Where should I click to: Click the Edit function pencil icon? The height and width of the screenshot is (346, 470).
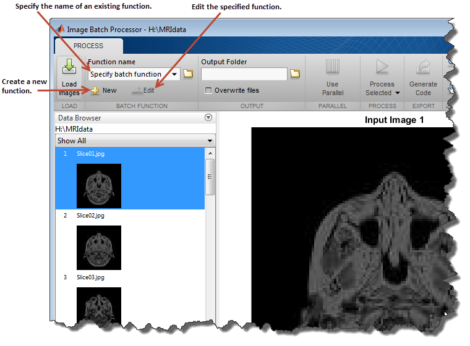point(136,90)
